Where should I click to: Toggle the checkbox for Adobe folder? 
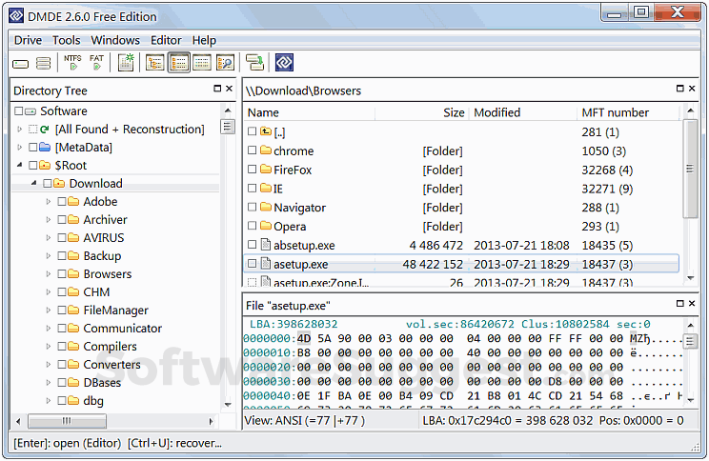[62, 202]
